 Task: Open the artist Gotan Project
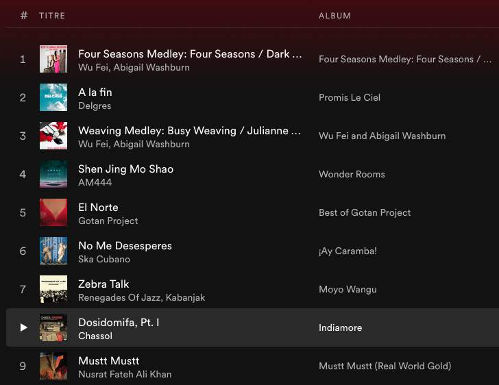click(x=108, y=221)
